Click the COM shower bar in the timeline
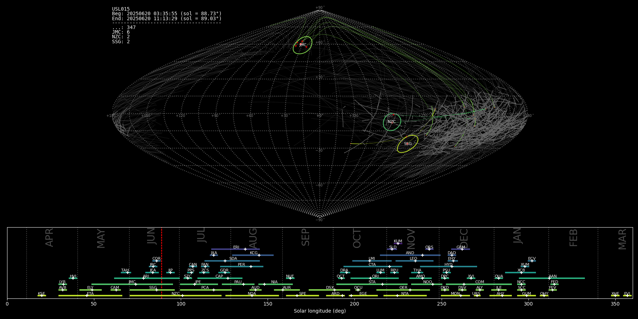The image size is (638, 319). pos(479,284)
